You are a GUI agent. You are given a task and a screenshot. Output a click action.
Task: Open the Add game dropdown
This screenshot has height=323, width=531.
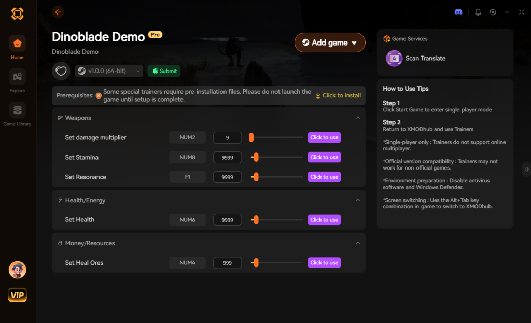[x=330, y=43]
